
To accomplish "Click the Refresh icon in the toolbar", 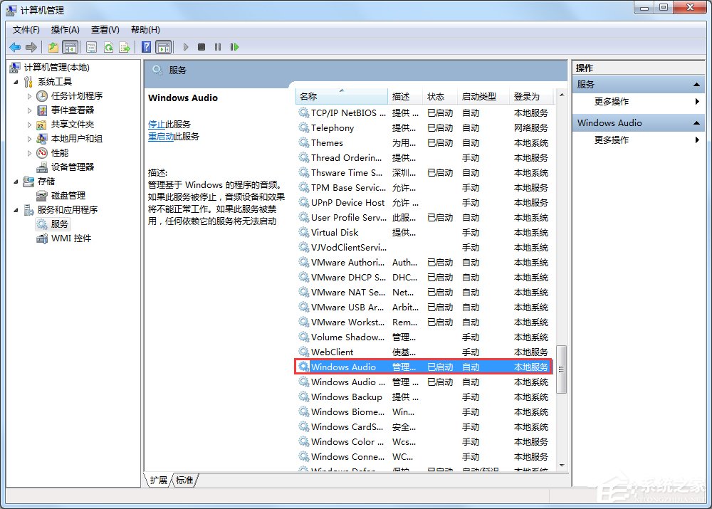I will [108, 47].
